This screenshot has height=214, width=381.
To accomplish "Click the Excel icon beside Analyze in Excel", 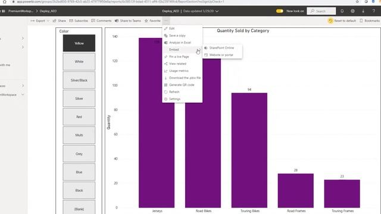I will click(x=165, y=43).
